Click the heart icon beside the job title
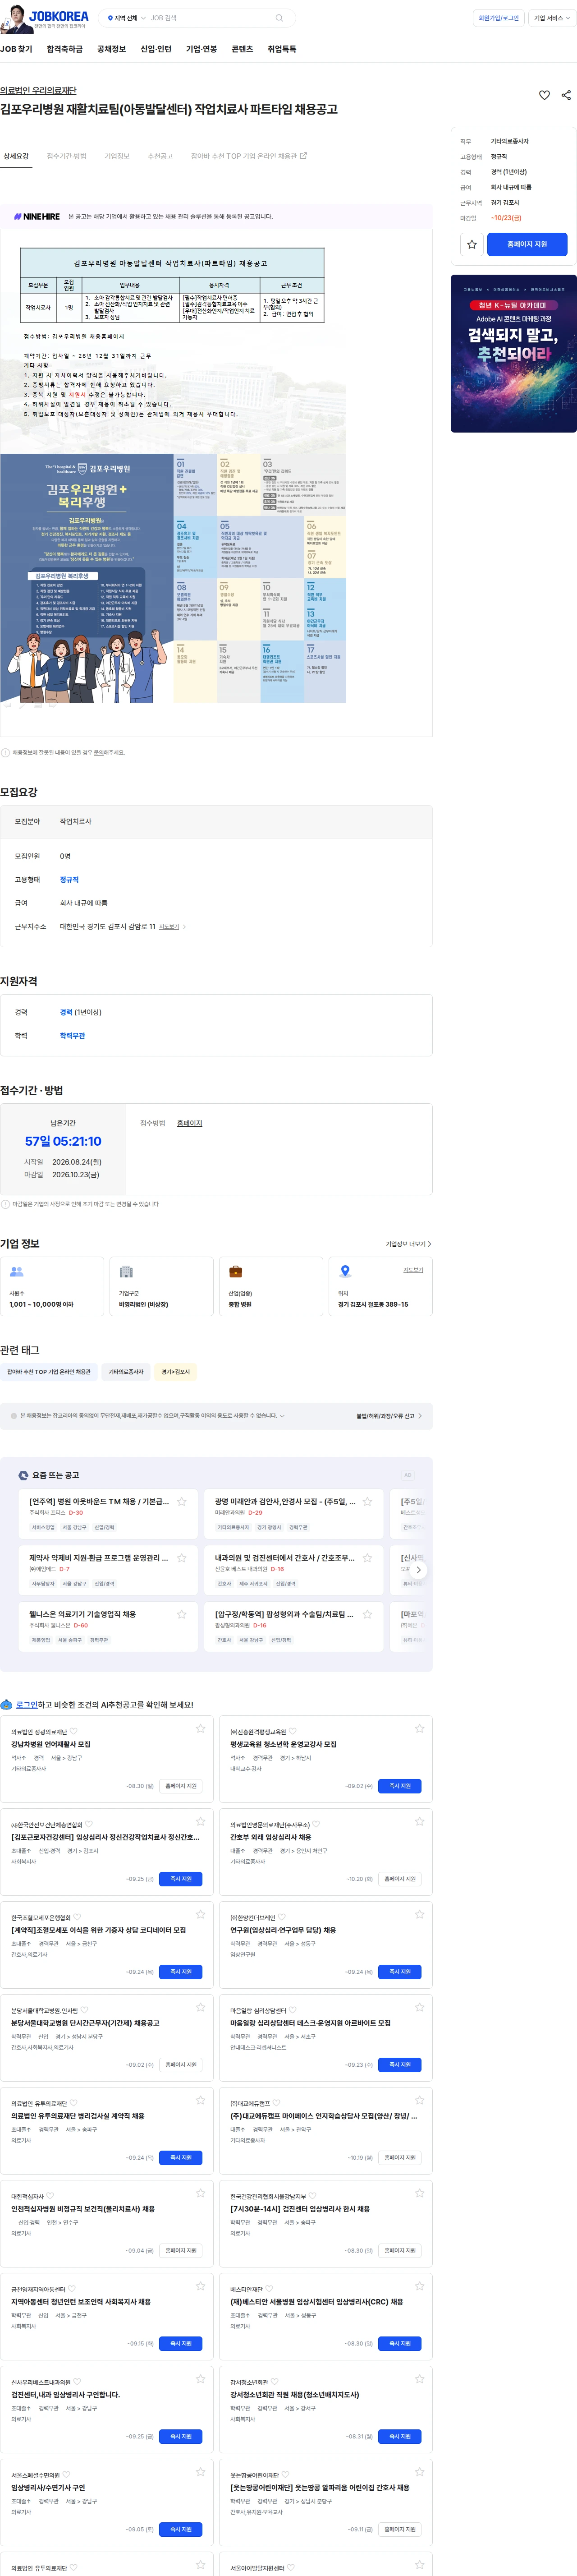The width and height of the screenshot is (577, 2576). pyautogui.click(x=544, y=95)
